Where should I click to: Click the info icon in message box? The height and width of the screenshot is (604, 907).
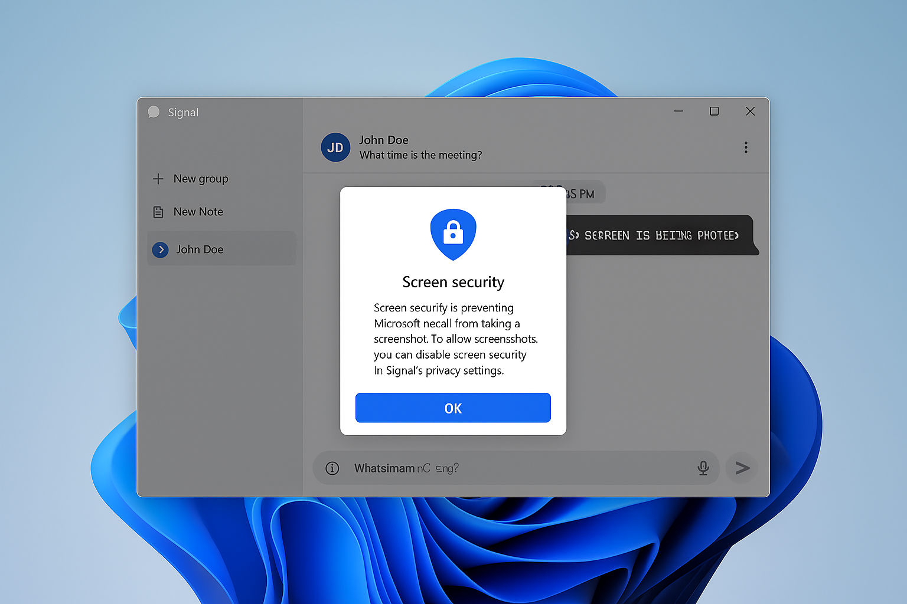coord(332,468)
